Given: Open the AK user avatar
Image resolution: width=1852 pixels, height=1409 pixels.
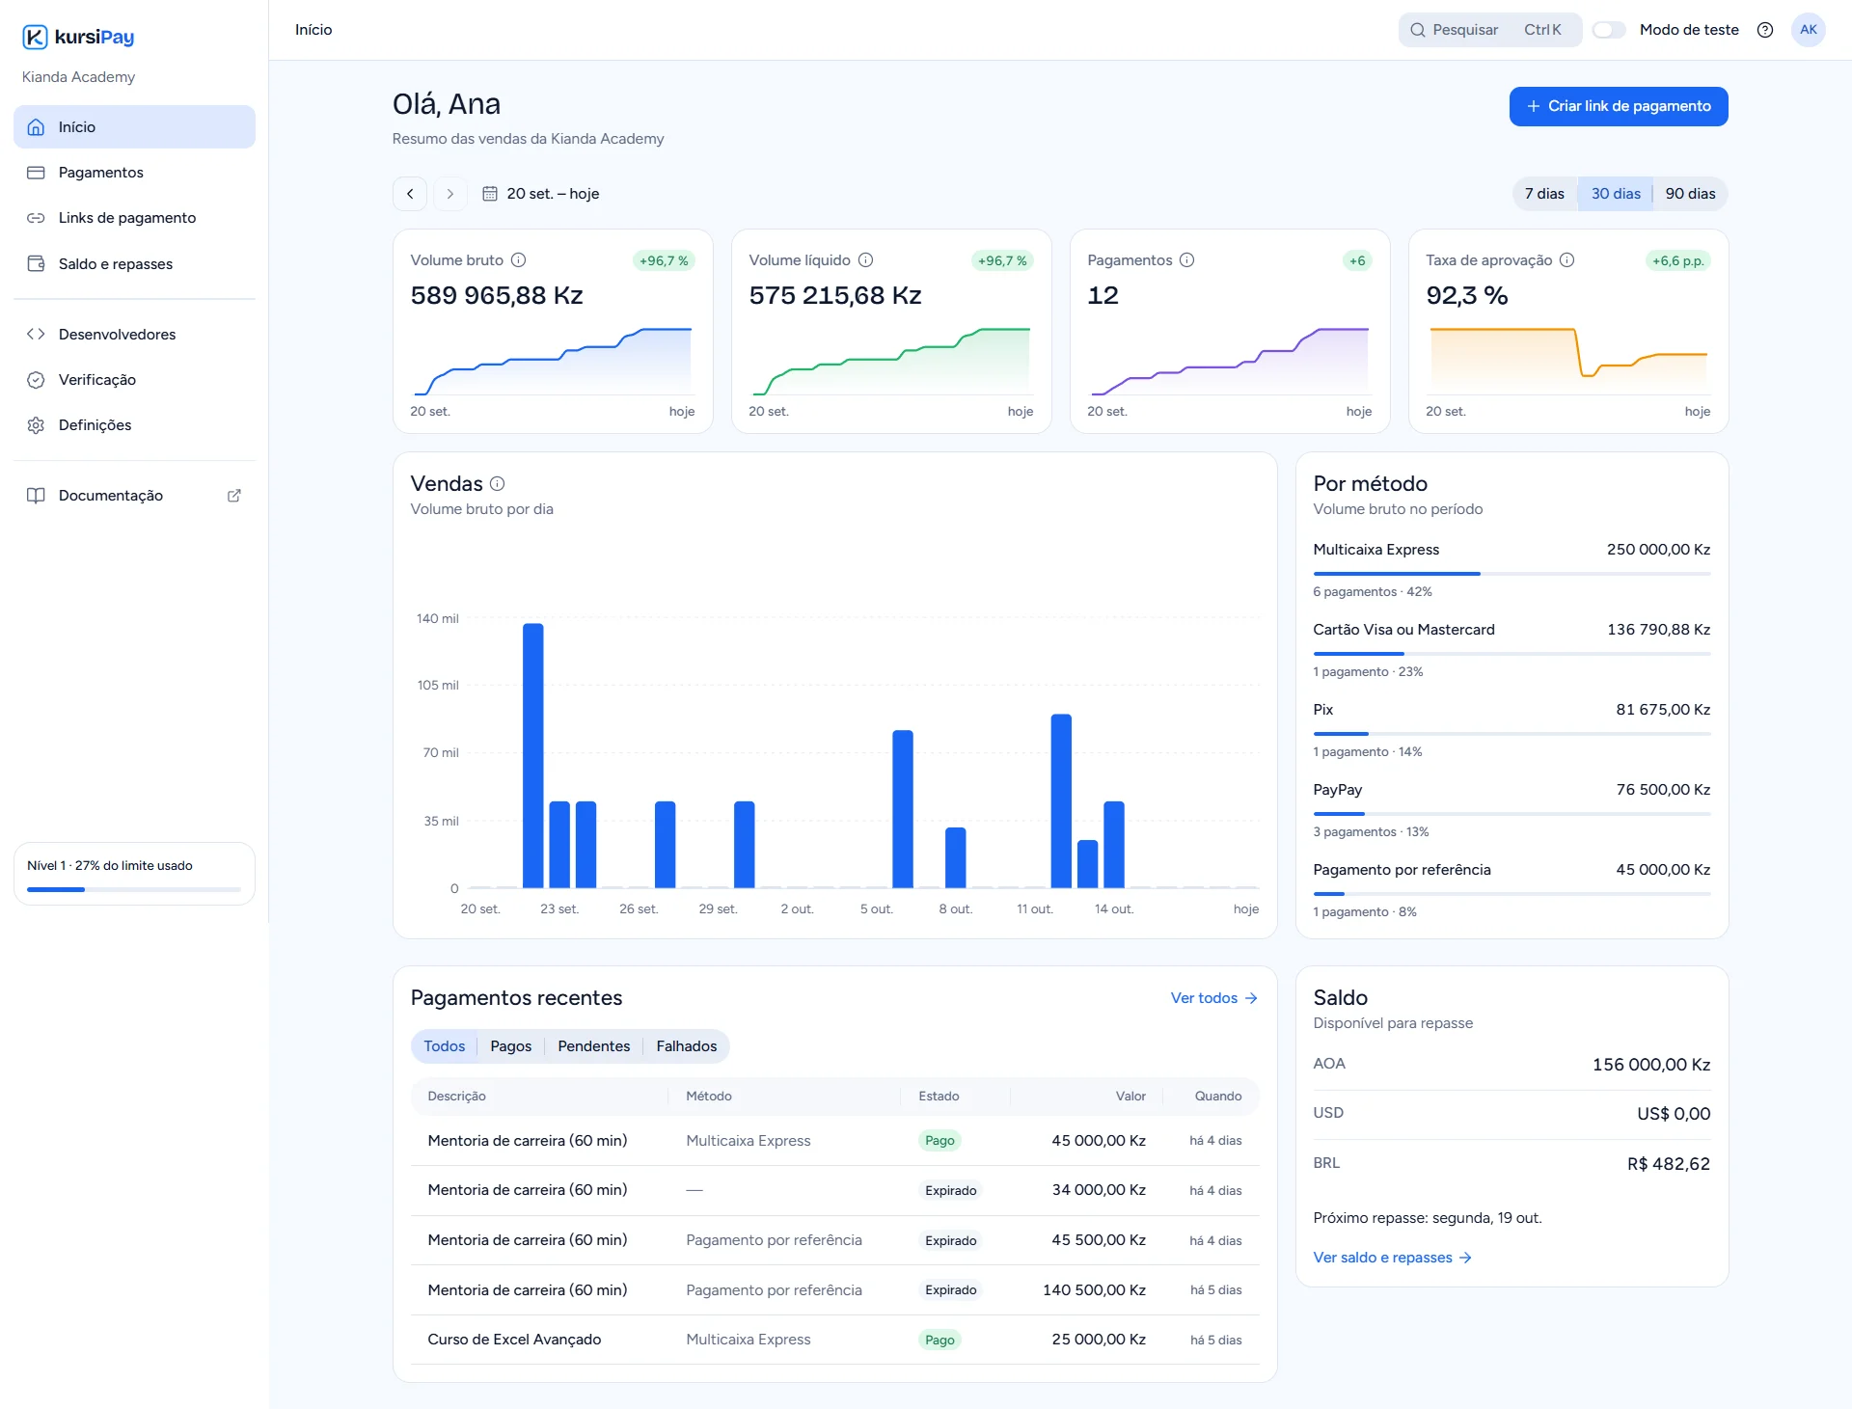Looking at the screenshot, I should 1808,30.
